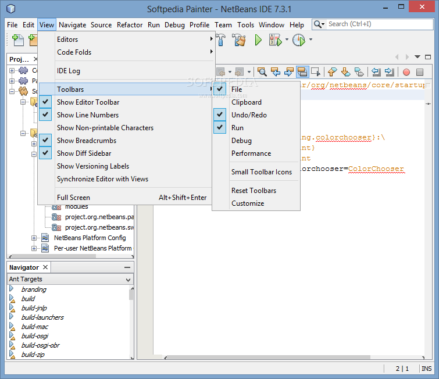The height and width of the screenshot is (379, 439).
Task: Click Find Previous Occurrence icon in editor toolbar
Action: pyautogui.click(x=276, y=72)
